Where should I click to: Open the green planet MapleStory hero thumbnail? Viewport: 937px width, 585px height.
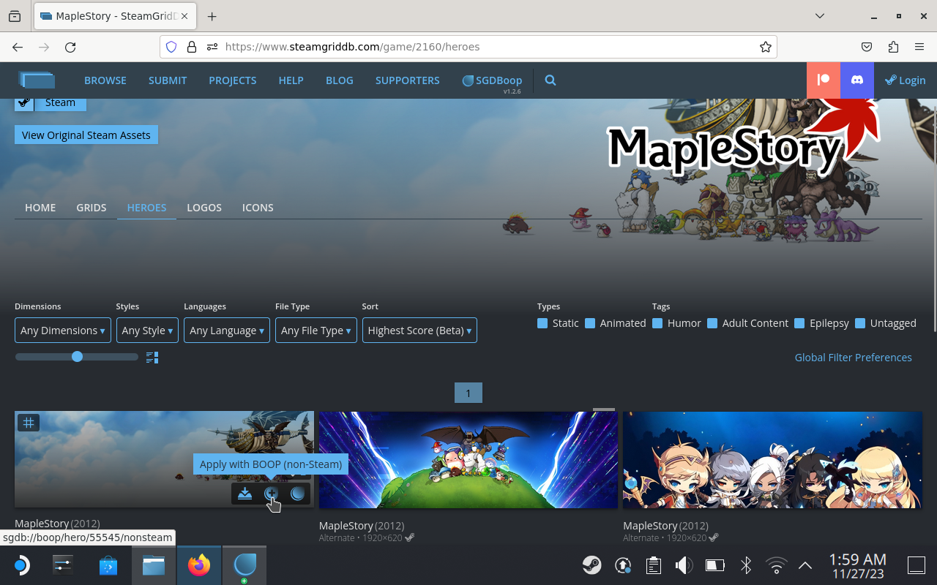[468, 460]
